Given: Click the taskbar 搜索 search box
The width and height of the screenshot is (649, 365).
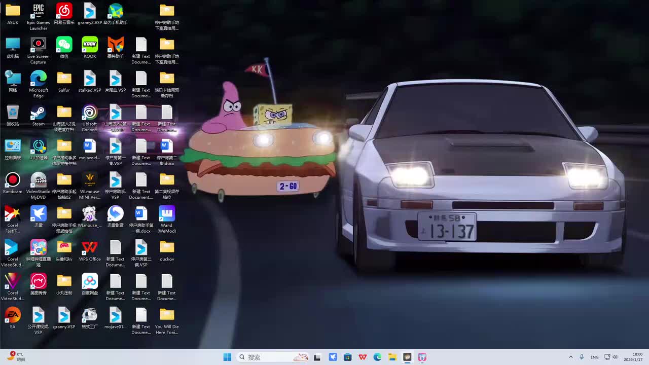Looking at the screenshot, I should tap(273, 357).
